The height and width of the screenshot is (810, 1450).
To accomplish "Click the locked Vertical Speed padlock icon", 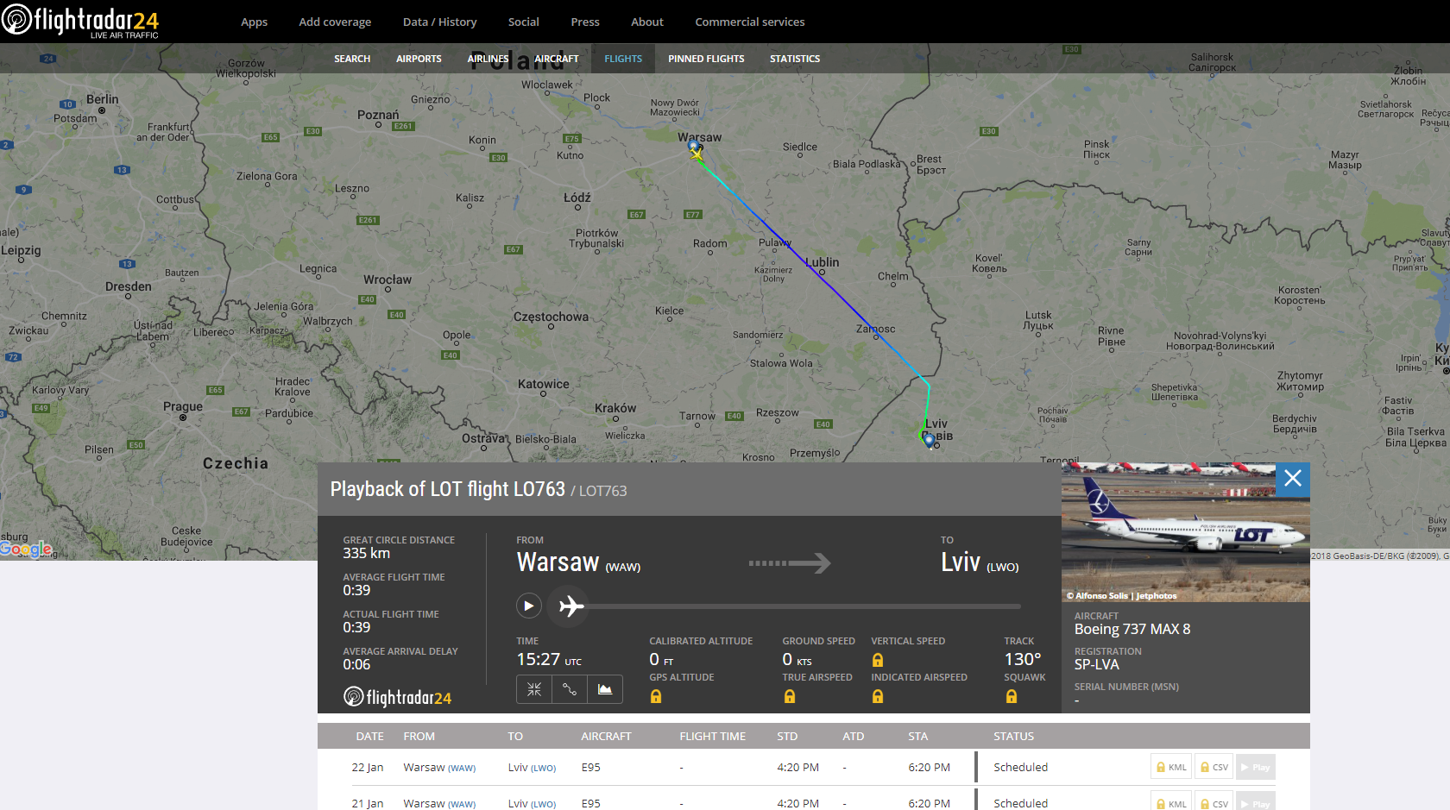I will coord(878,660).
